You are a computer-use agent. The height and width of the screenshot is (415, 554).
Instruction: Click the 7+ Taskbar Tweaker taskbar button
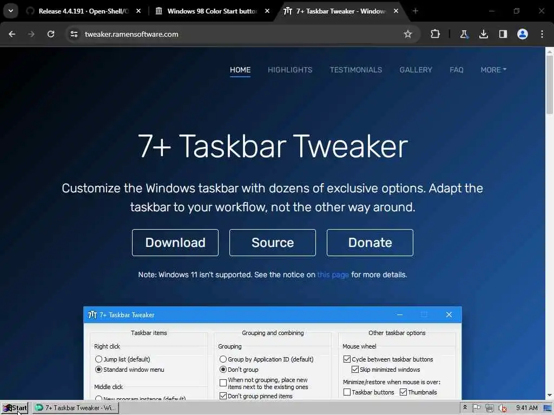76,408
